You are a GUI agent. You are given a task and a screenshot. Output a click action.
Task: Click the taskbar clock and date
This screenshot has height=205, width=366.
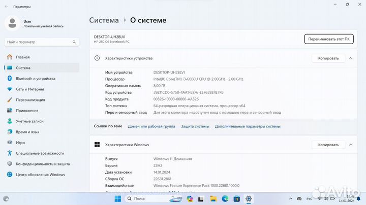(x=347, y=199)
